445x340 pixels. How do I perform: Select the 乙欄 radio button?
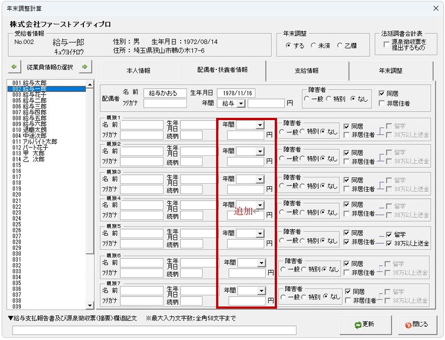click(339, 45)
